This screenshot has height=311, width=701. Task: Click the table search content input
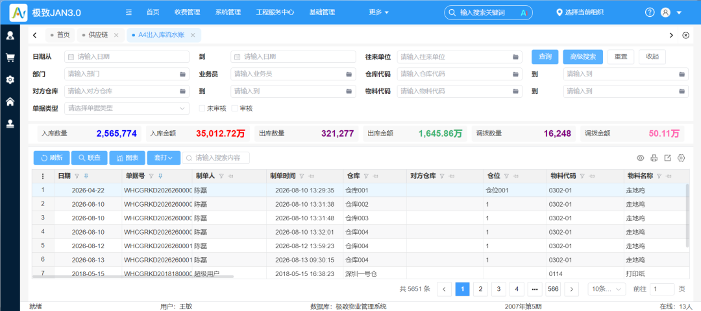pos(216,157)
